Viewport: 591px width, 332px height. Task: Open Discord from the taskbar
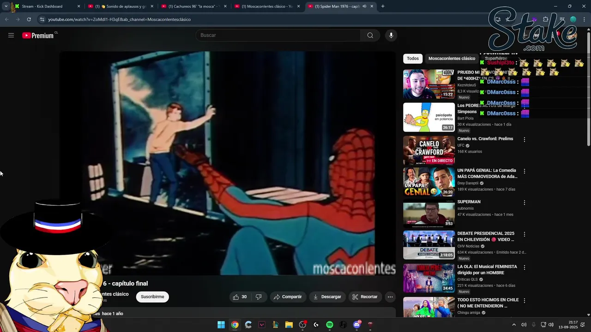[x=356, y=325]
